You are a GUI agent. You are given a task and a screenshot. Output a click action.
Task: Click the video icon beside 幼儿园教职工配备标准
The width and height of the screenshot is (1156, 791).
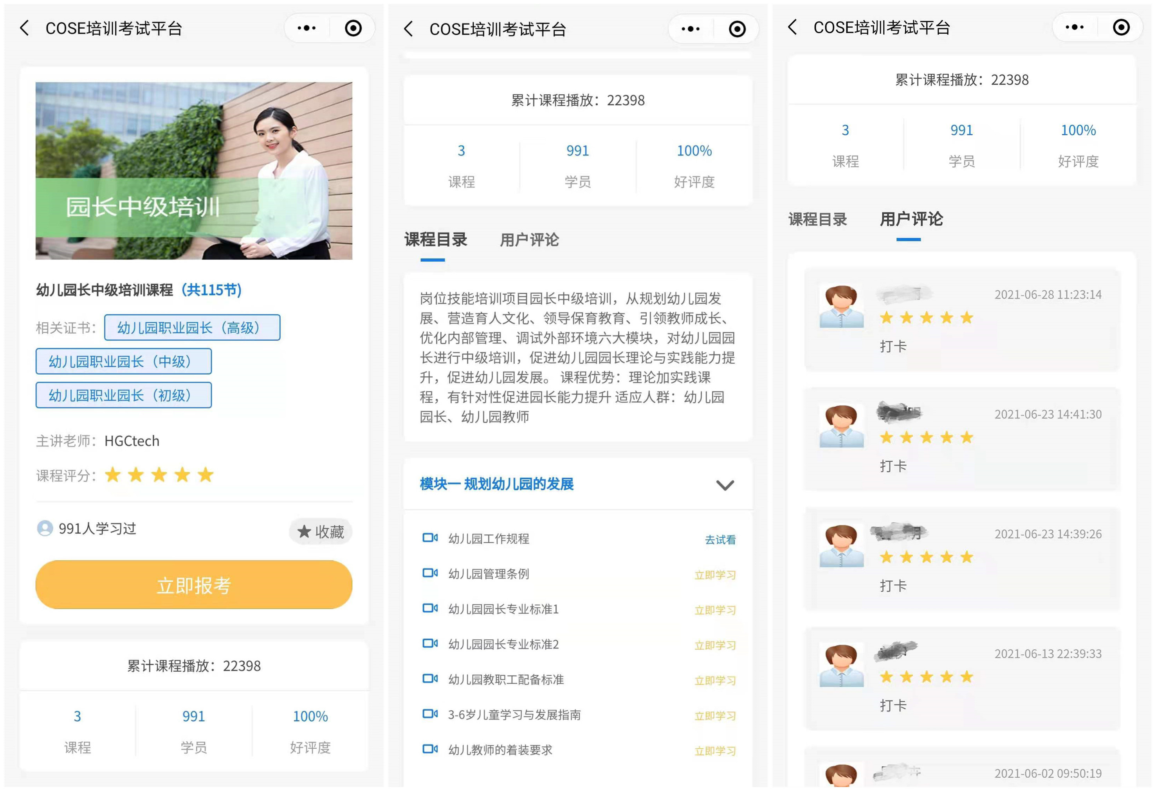(430, 679)
